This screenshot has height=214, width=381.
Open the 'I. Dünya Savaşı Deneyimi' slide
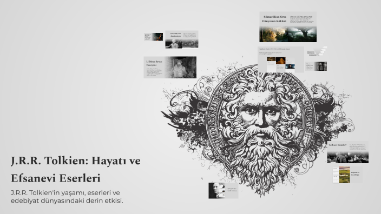pyautogui.click(x=170, y=67)
